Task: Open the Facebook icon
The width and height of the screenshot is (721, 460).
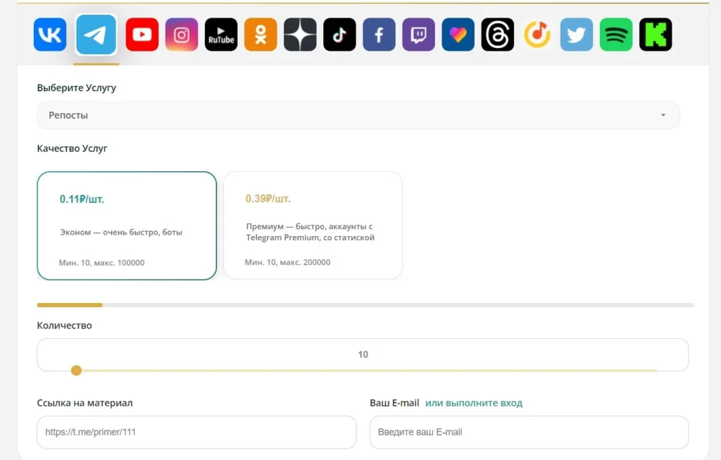Action: (380, 35)
